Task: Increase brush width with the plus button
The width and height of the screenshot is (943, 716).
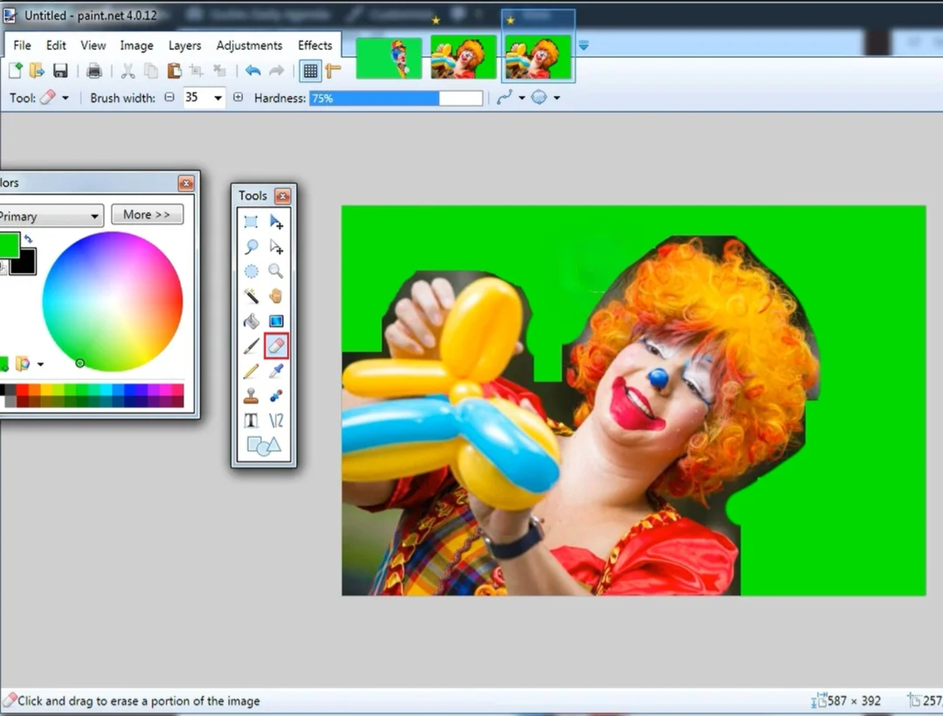Action: pyautogui.click(x=238, y=97)
